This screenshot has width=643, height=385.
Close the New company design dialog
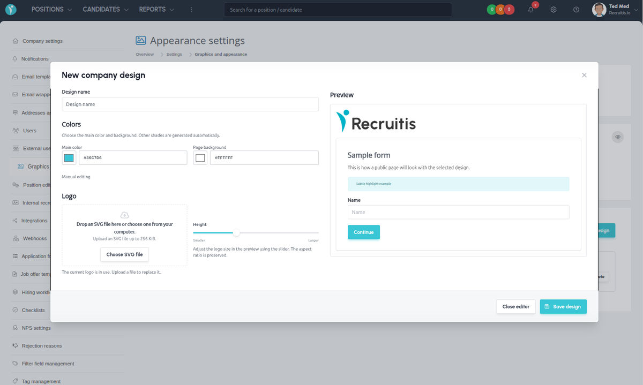[584, 76]
